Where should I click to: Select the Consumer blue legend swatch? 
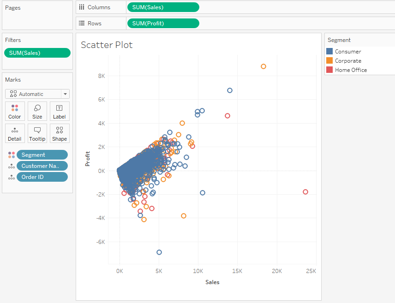click(329, 52)
